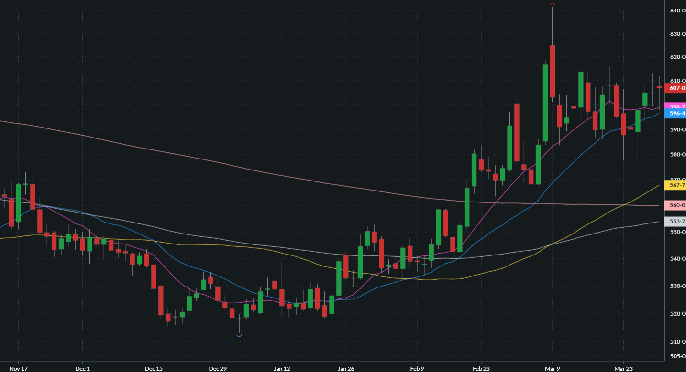This screenshot has width=686, height=372.
Task: Click the 540-0 price axis label
Action: [678, 259]
